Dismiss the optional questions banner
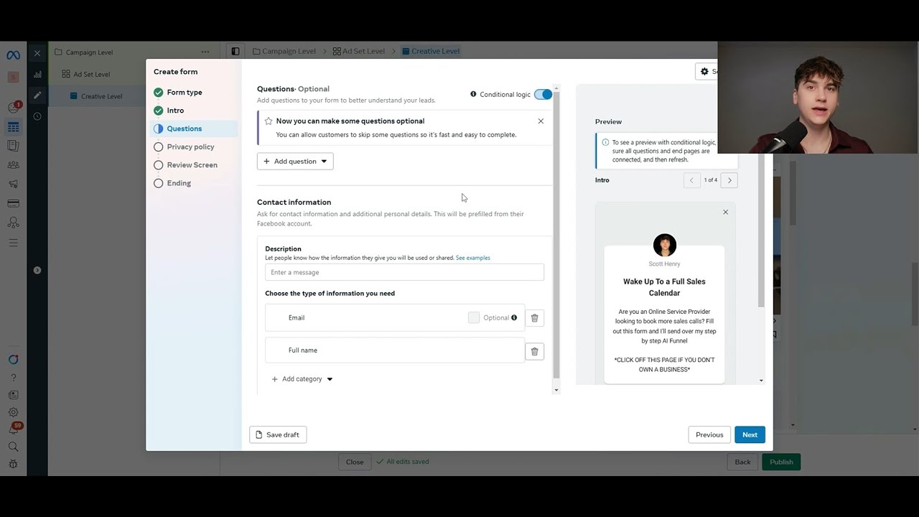Image resolution: width=919 pixels, height=517 pixels. click(x=541, y=121)
